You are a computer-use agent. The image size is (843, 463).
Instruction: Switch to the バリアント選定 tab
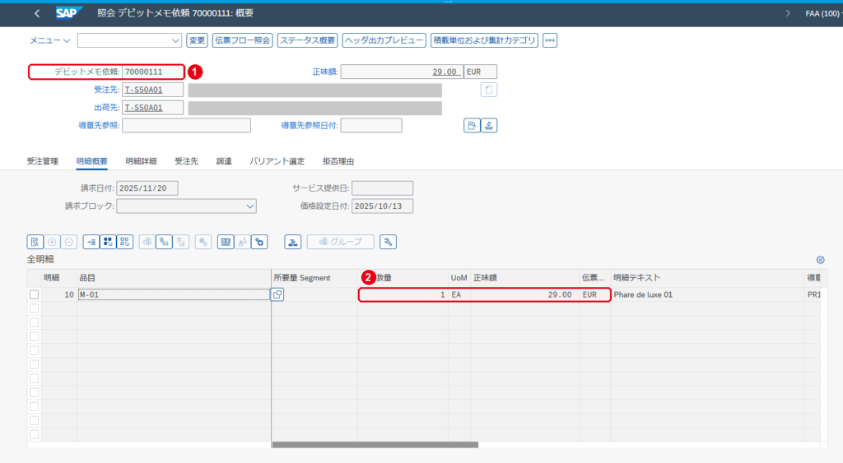pos(277,161)
